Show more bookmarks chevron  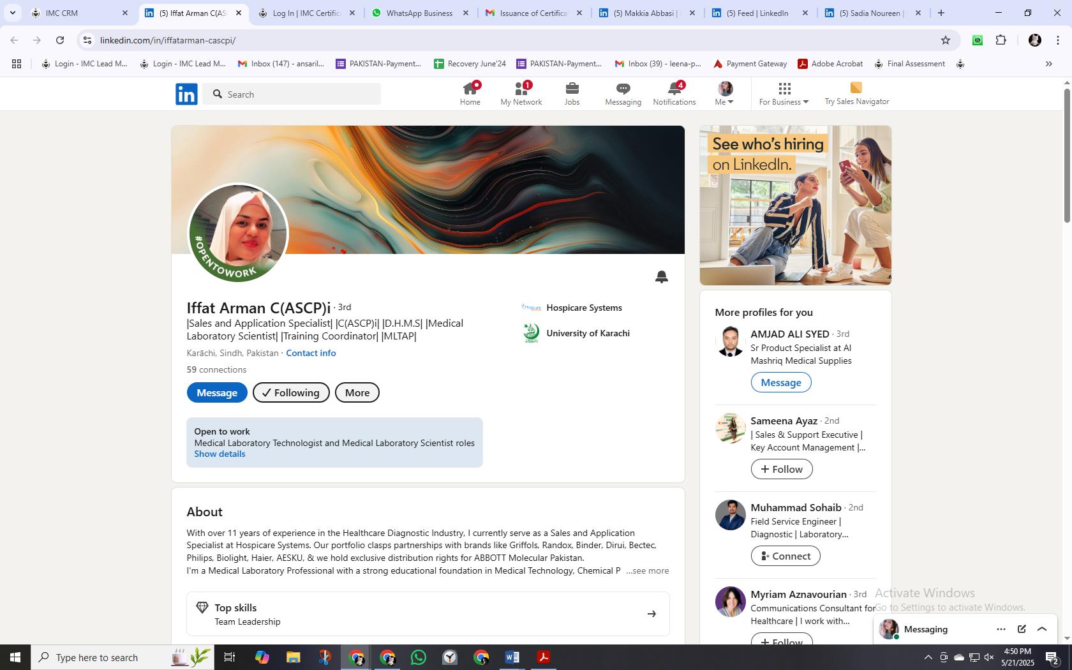[1048, 64]
